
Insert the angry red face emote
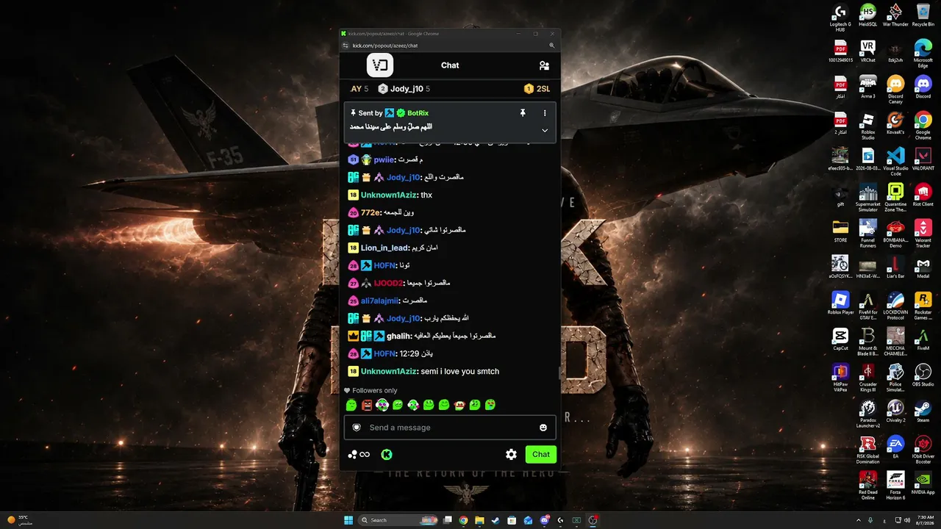tap(367, 405)
